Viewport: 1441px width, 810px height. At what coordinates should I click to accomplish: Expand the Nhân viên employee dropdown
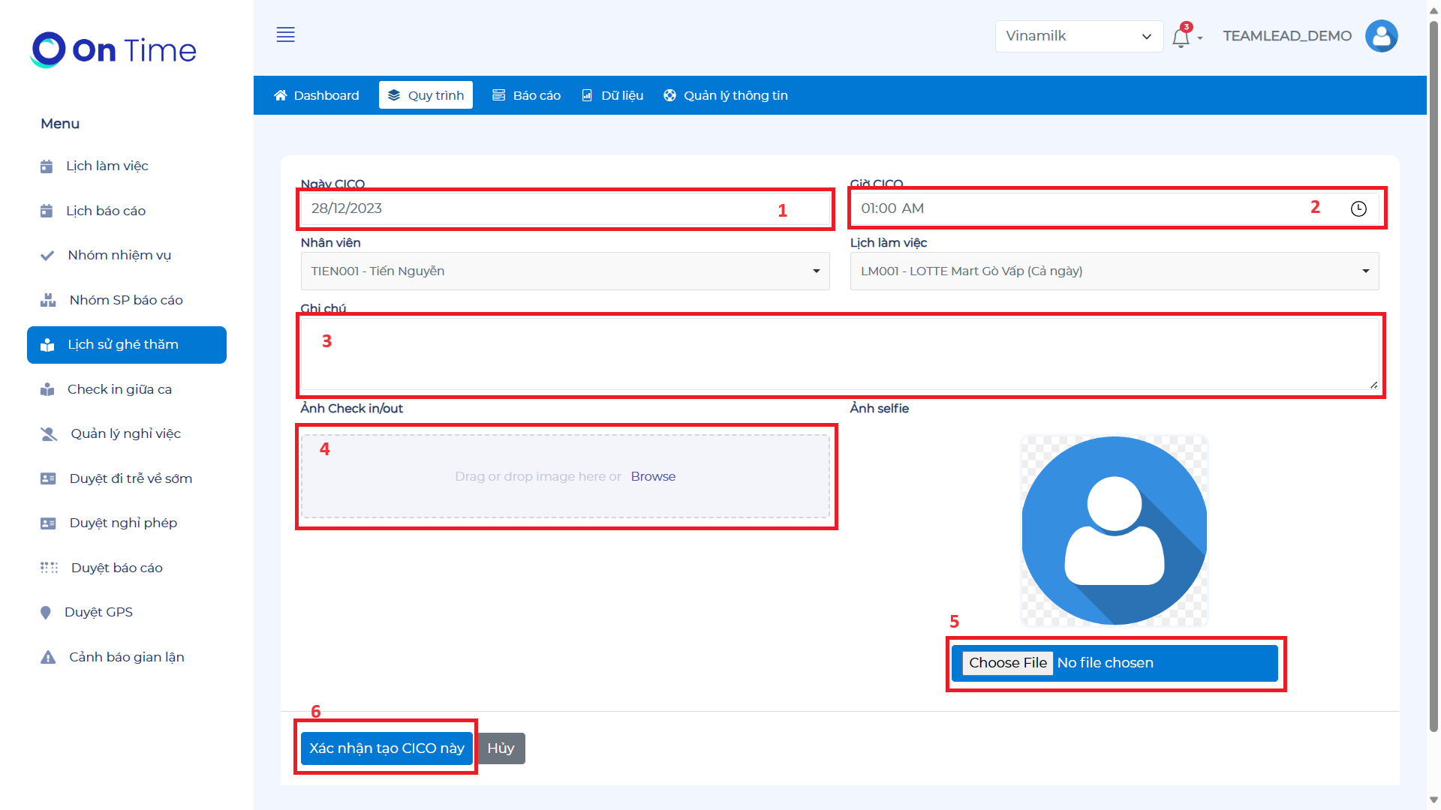564,271
